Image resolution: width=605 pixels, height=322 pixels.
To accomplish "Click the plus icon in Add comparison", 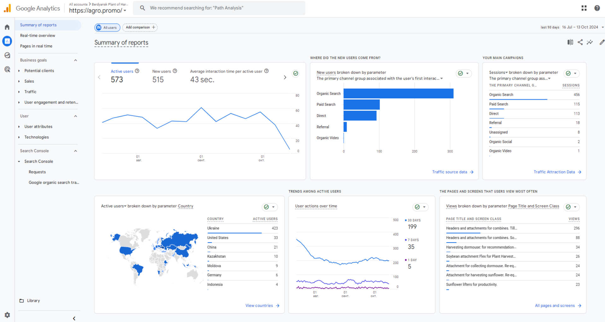I will [154, 27].
